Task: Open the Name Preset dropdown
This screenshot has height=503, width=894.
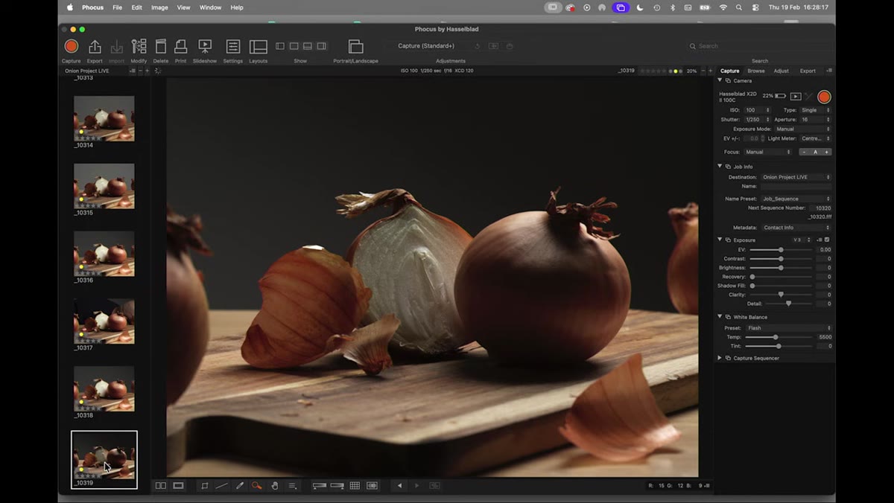Action: (x=796, y=199)
